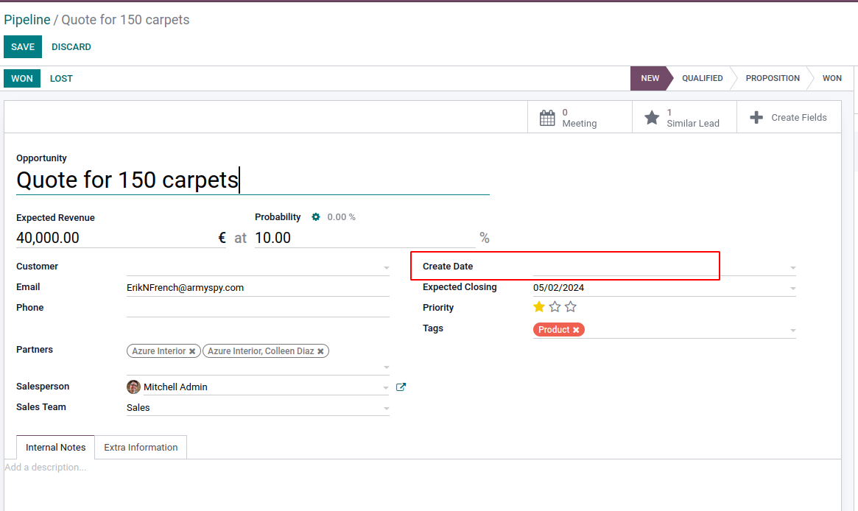Click the Phone input field
This screenshot has width=858, height=511.
[258, 308]
